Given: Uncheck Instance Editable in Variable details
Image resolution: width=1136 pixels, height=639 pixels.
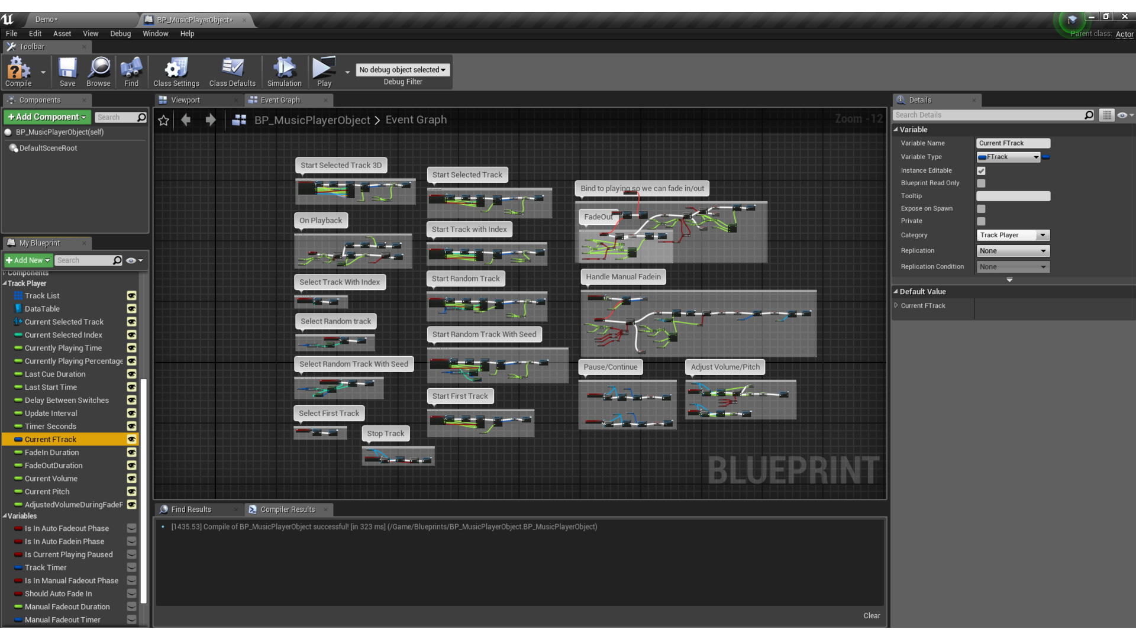Looking at the screenshot, I should 981,170.
